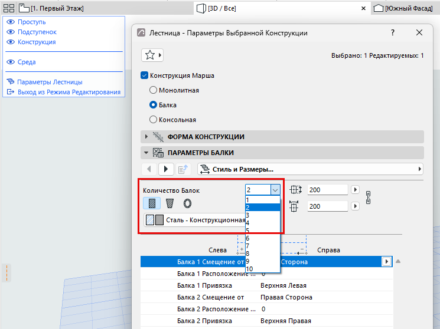Toggle the chain link icon linking dimensions
Image resolution: width=440 pixels, height=329 pixels.
coord(368,198)
